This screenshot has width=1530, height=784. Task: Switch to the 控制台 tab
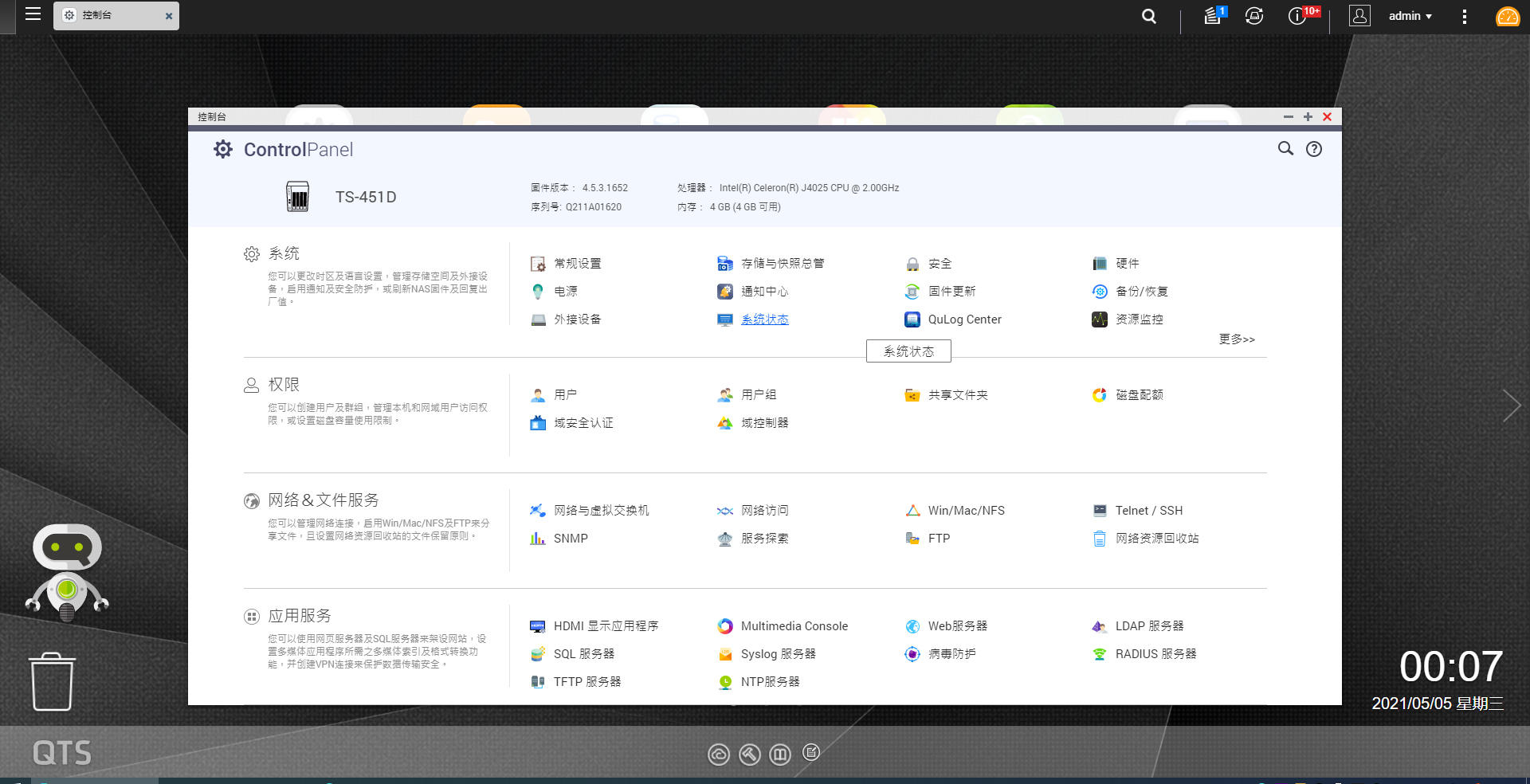coord(112,14)
